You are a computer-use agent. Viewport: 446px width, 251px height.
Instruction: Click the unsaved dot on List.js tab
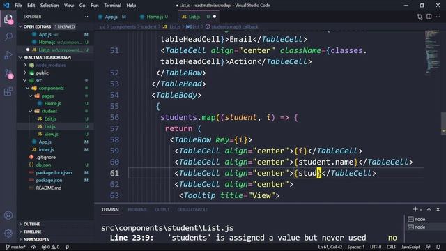coord(215,17)
